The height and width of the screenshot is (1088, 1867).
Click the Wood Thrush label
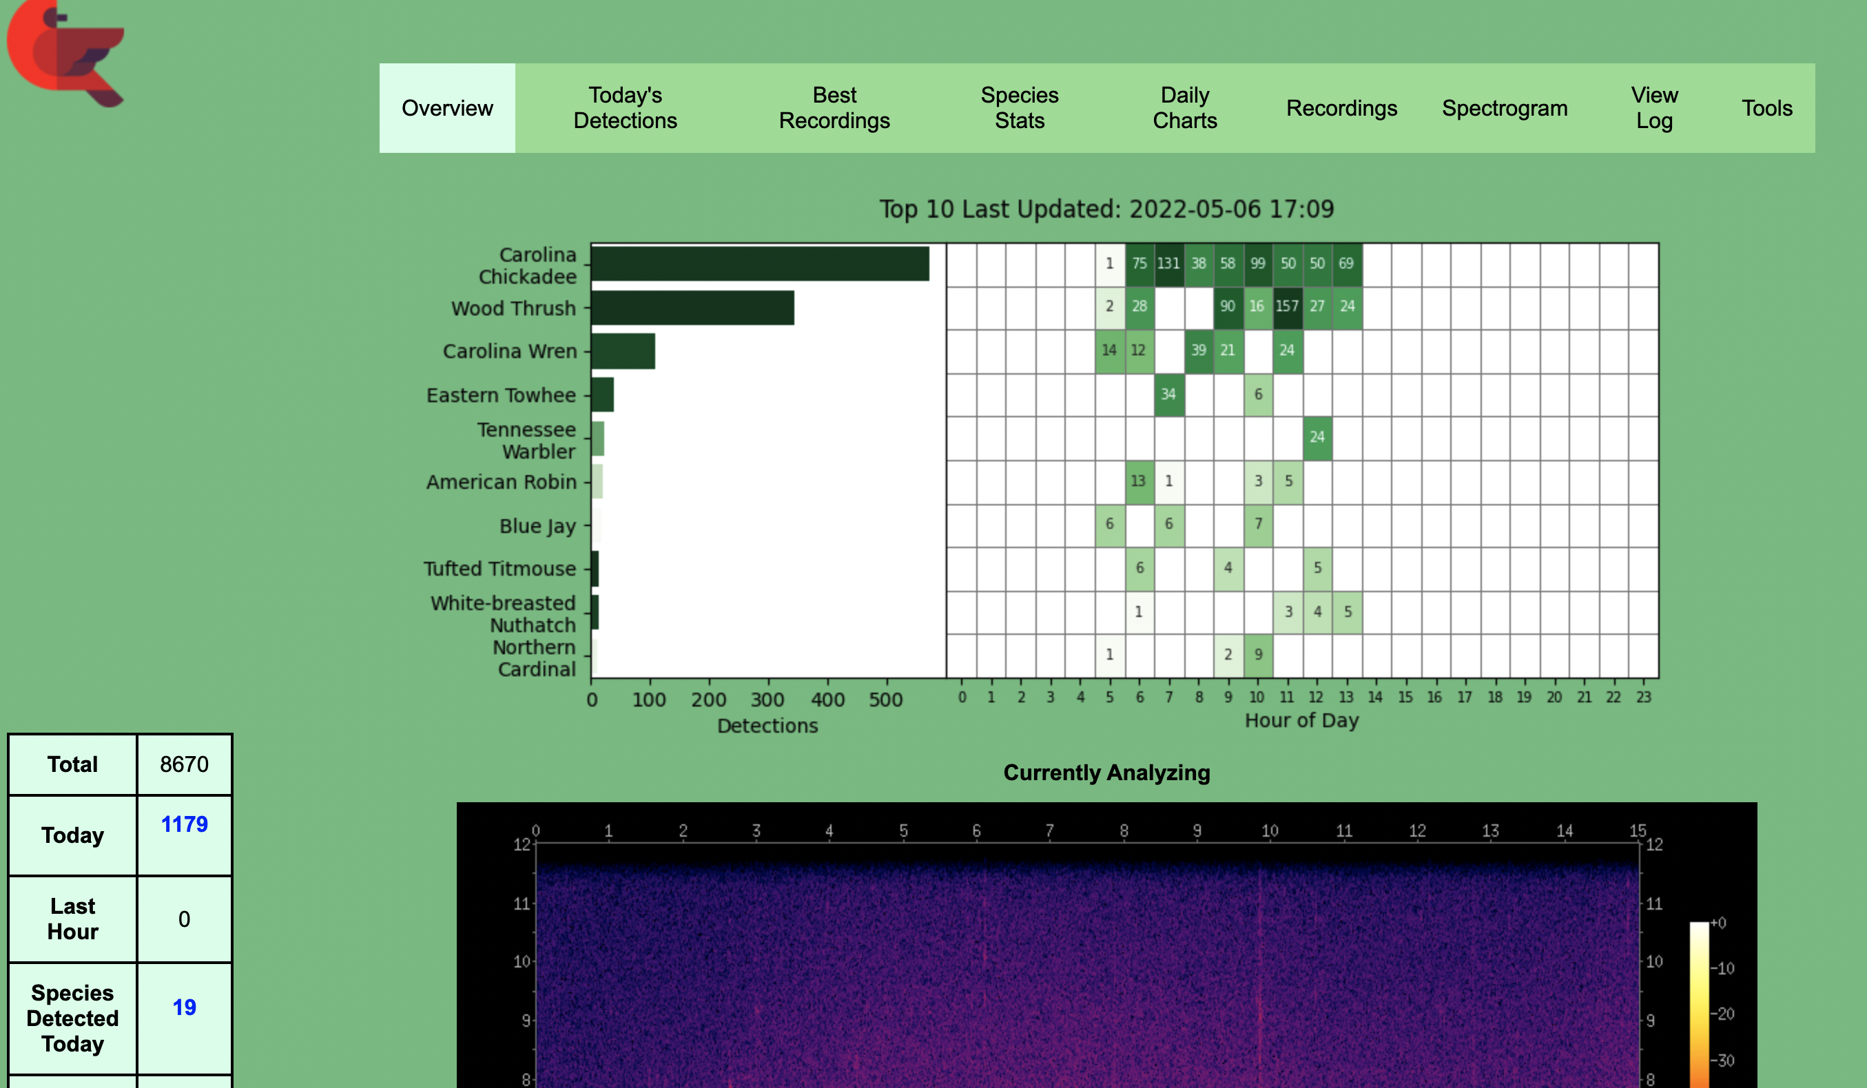[513, 308]
